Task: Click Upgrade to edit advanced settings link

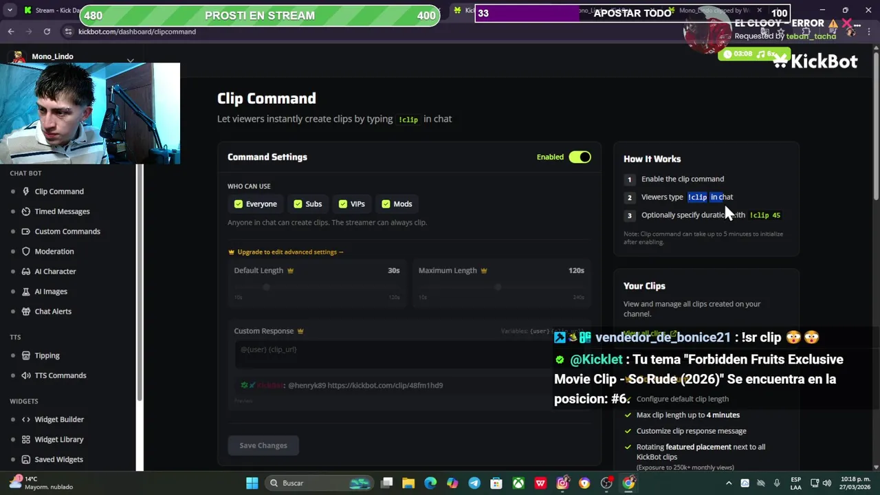Action: tap(286, 252)
